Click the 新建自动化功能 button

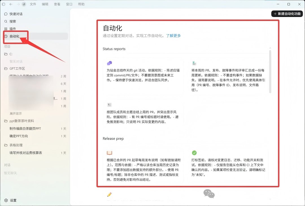287,14
